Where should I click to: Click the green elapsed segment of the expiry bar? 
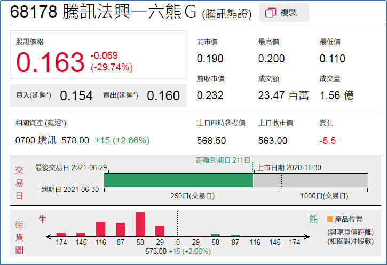click(179, 180)
